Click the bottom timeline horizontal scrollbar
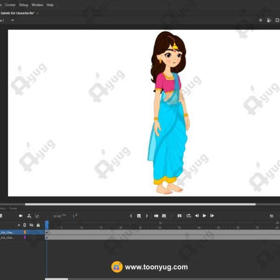 [56, 279]
